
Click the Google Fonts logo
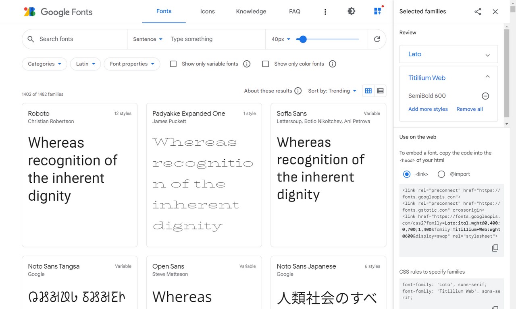(58, 12)
